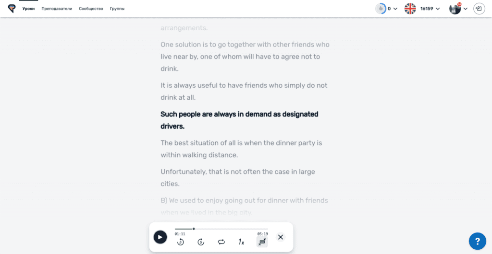492x254 pixels.
Task: Open the Уроки tab
Action: coord(28,9)
